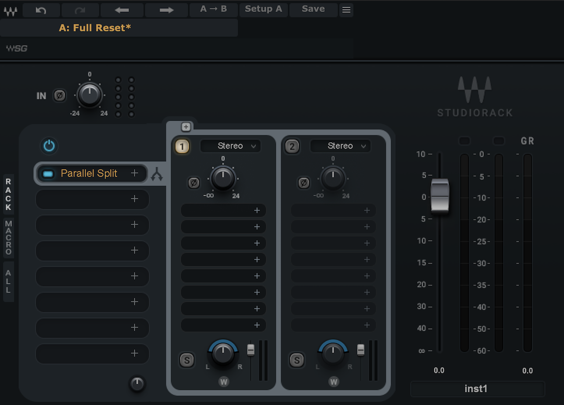
Task: Add a new split with the plus above split 1
Action: 186,127
